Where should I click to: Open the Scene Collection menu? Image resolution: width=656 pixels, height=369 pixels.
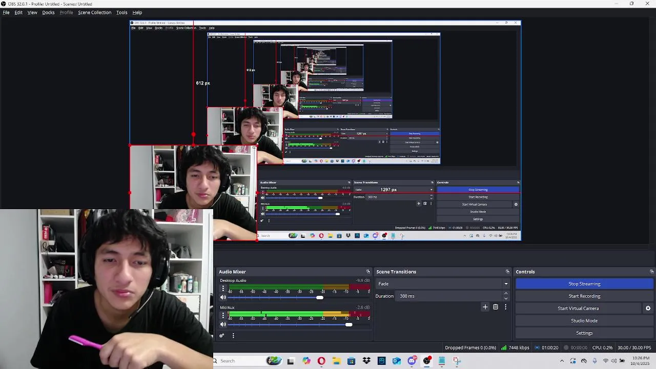coord(94,12)
